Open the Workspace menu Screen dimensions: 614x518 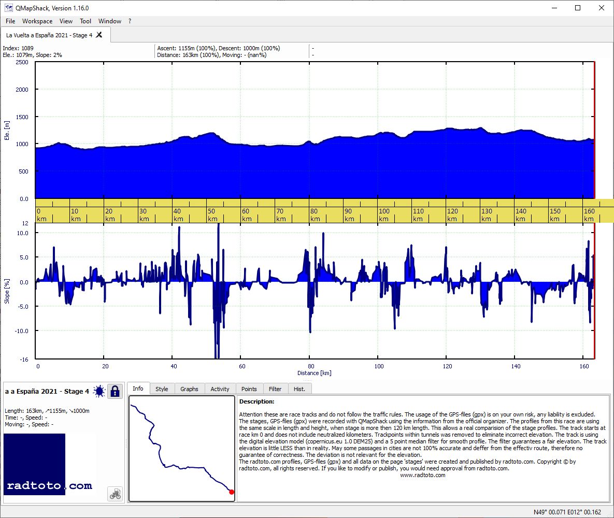tap(37, 21)
